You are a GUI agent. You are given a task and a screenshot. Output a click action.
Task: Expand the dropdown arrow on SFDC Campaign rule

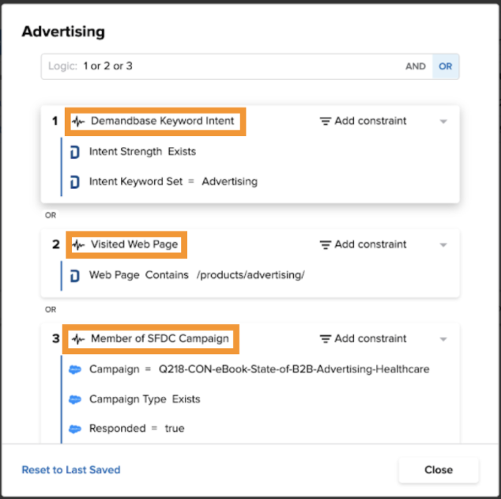(x=443, y=339)
